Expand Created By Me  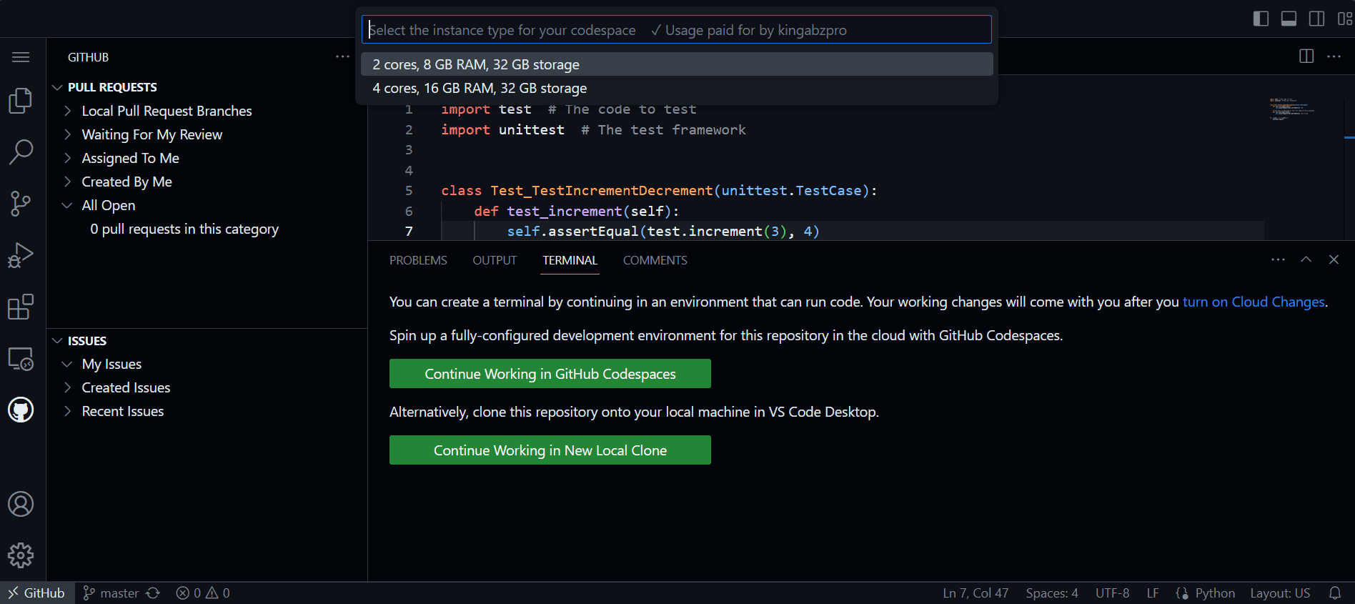point(207,182)
